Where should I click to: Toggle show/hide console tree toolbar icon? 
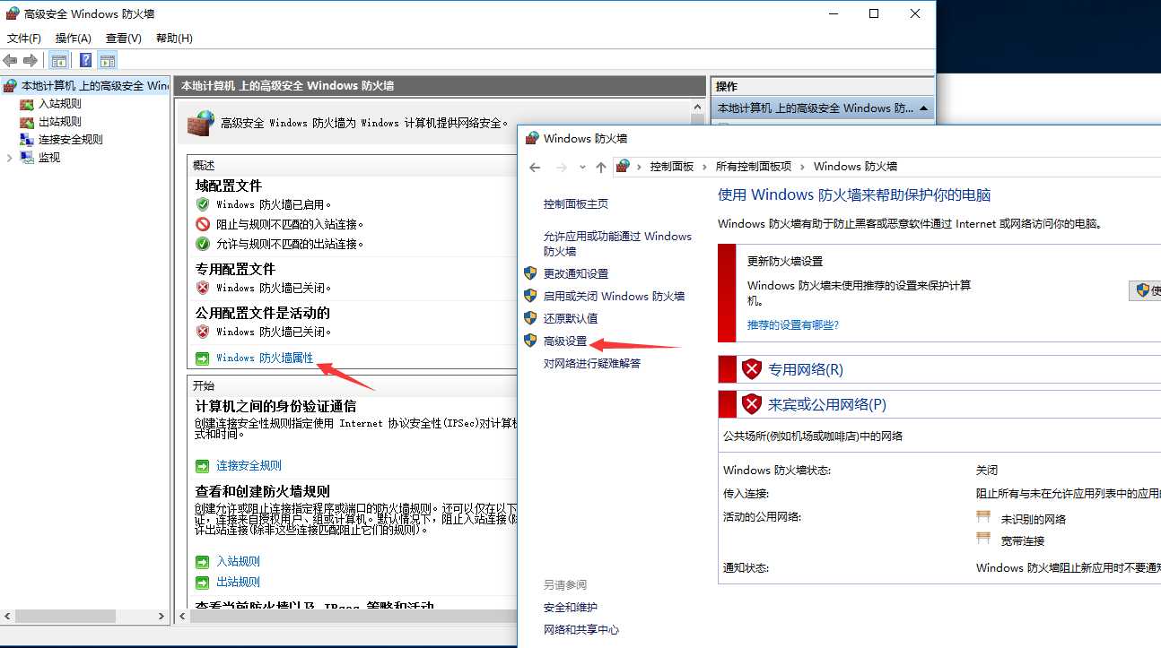pyautogui.click(x=58, y=61)
